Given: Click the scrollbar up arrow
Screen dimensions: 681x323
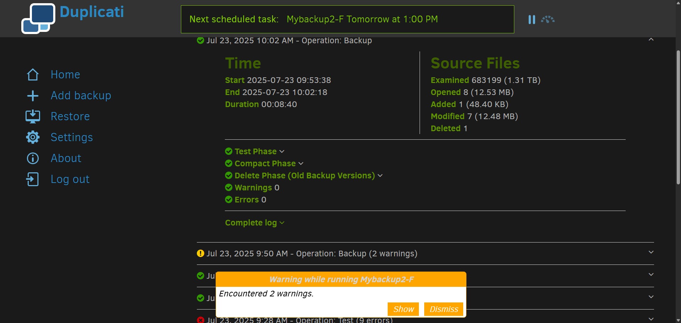Looking at the screenshot, I should [678, 3].
